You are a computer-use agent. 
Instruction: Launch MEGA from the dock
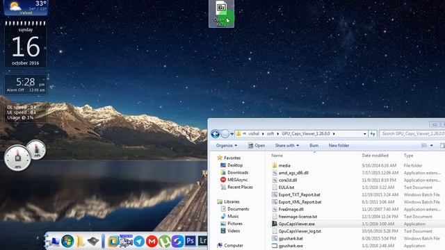(x=152, y=242)
